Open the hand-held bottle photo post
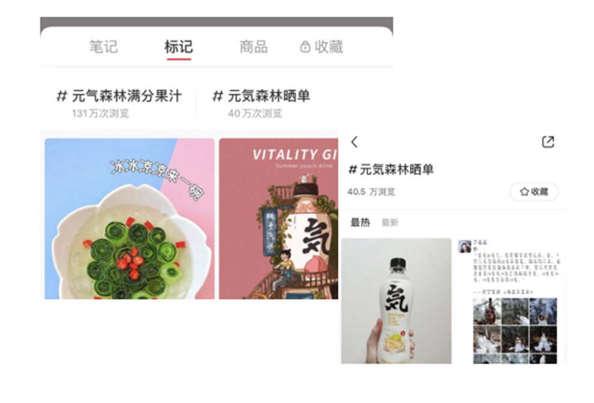The image size is (594, 403). [396, 301]
